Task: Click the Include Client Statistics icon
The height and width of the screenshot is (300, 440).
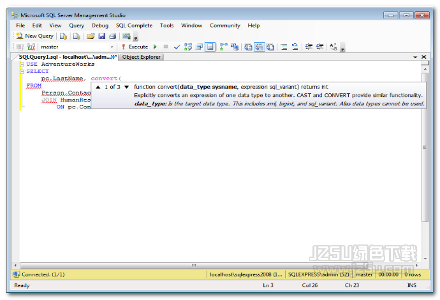Action: point(235,47)
